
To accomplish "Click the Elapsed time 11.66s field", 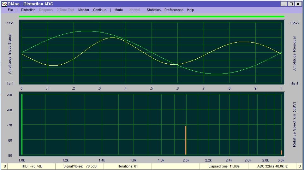I will (x=224, y=166).
